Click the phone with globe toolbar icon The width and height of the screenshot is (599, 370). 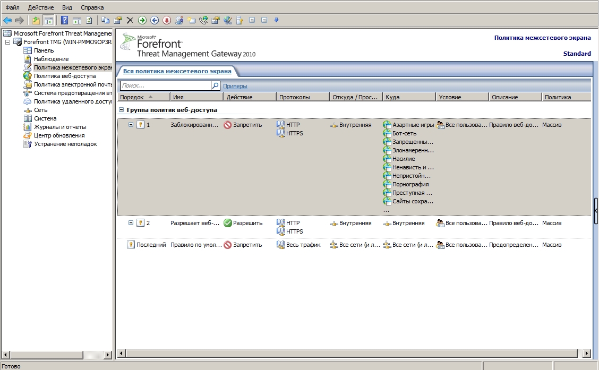(203, 20)
